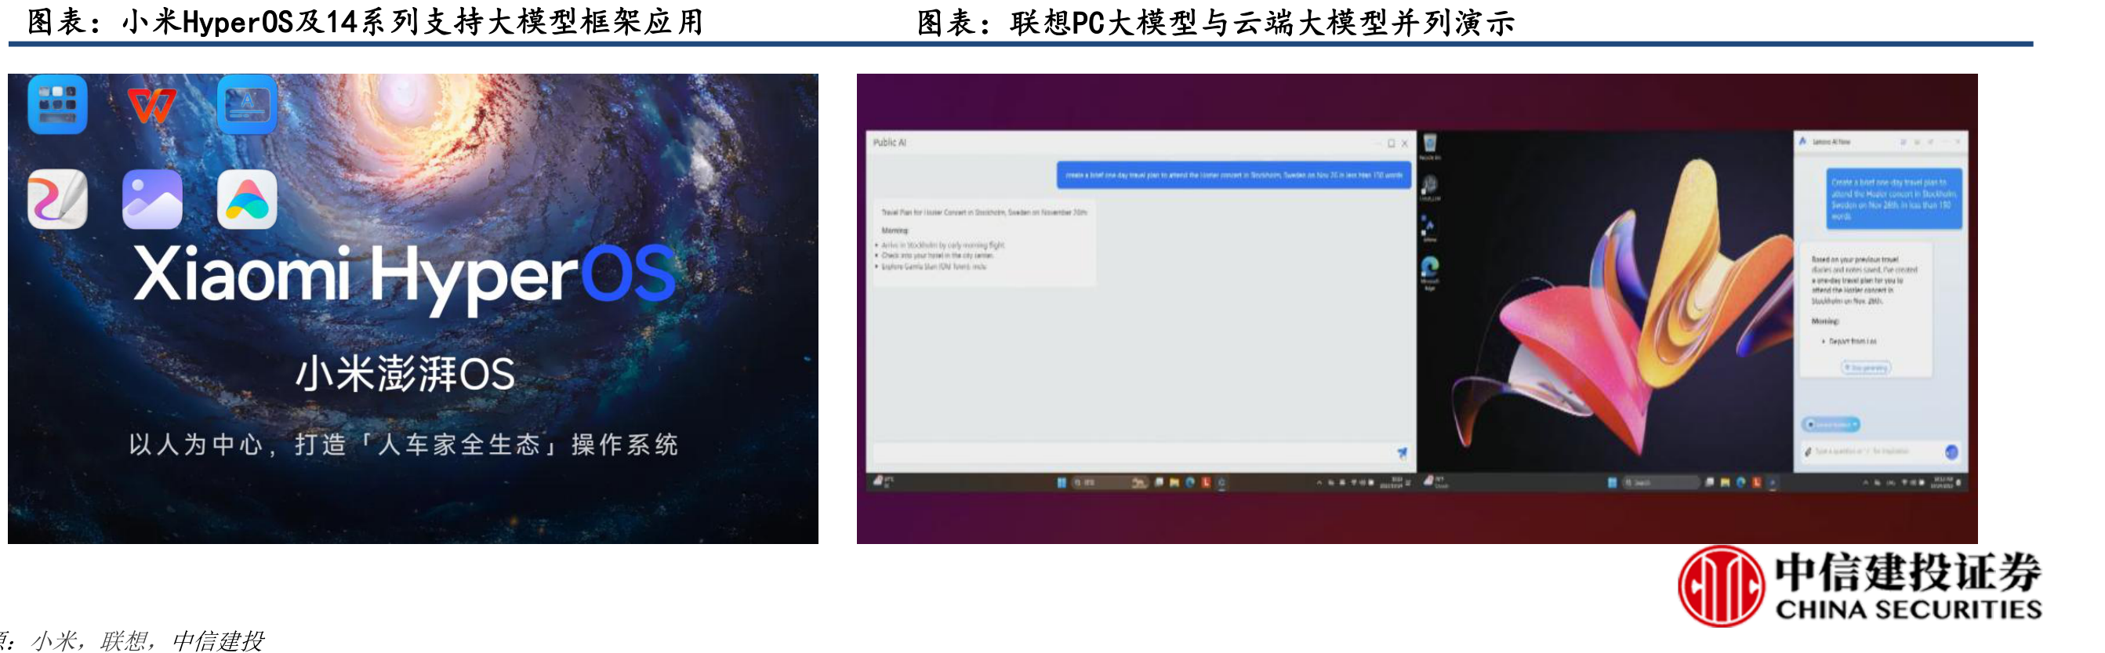The height and width of the screenshot is (653, 2105).
Task: Open the clock on right screen taskbar
Action: pos(1943,483)
